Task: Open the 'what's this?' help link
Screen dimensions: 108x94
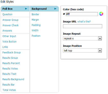Action: (84, 22)
